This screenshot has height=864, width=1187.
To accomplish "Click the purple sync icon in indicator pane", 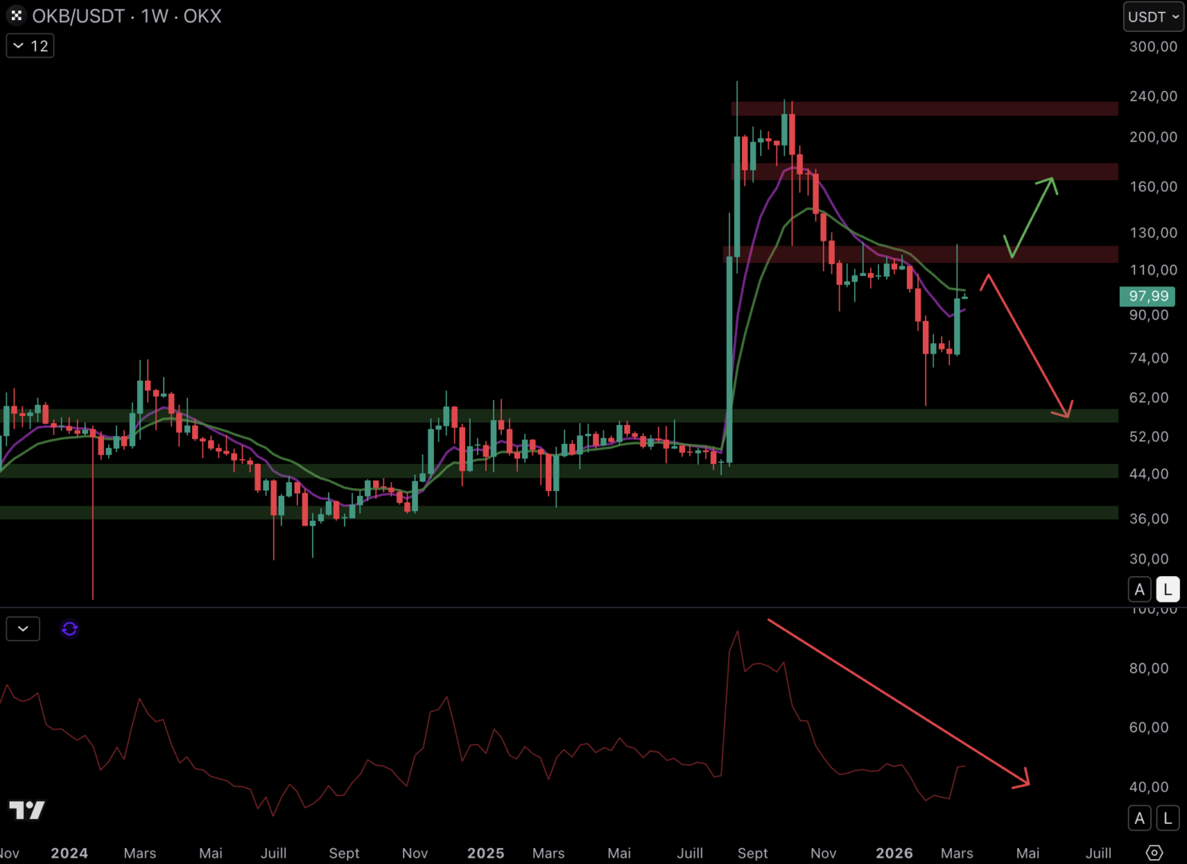I will [70, 629].
